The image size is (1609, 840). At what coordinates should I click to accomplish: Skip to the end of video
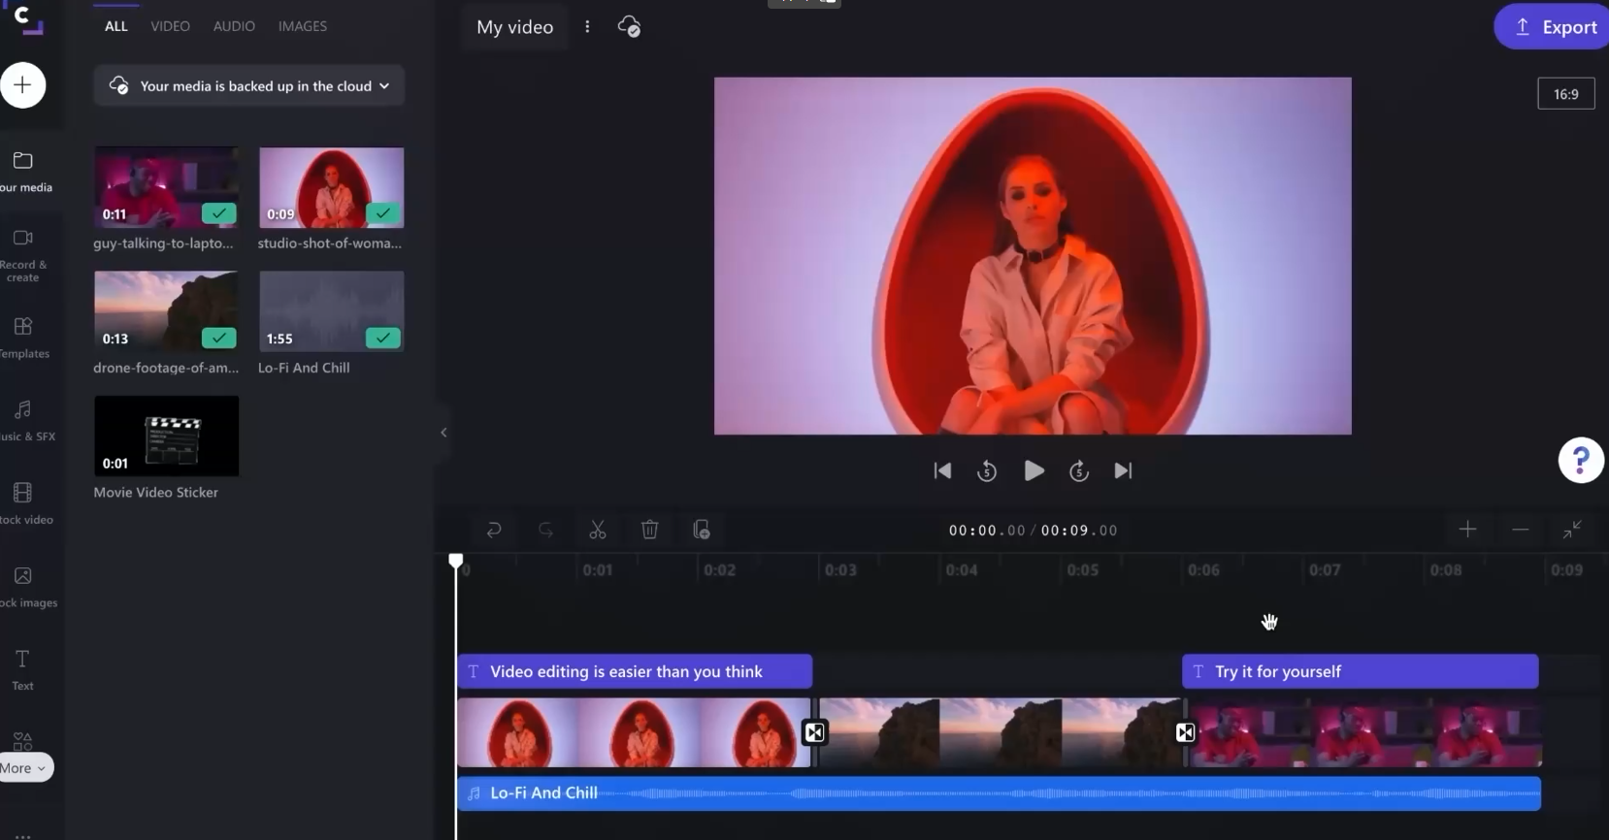pyautogui.click(x=1123, y=470)
